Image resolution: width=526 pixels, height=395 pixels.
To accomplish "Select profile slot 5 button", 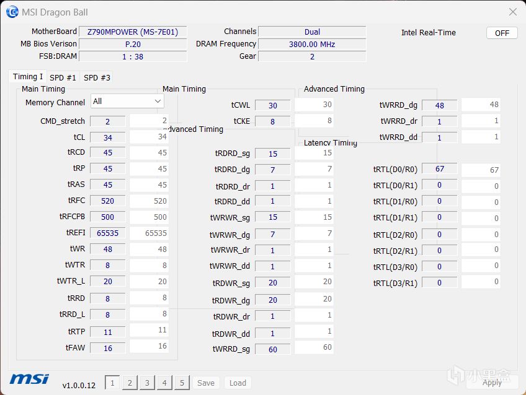I will (x=182, y=383).
